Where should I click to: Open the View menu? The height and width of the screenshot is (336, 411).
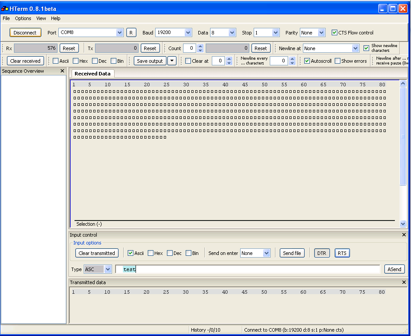[x=41, y=18]
